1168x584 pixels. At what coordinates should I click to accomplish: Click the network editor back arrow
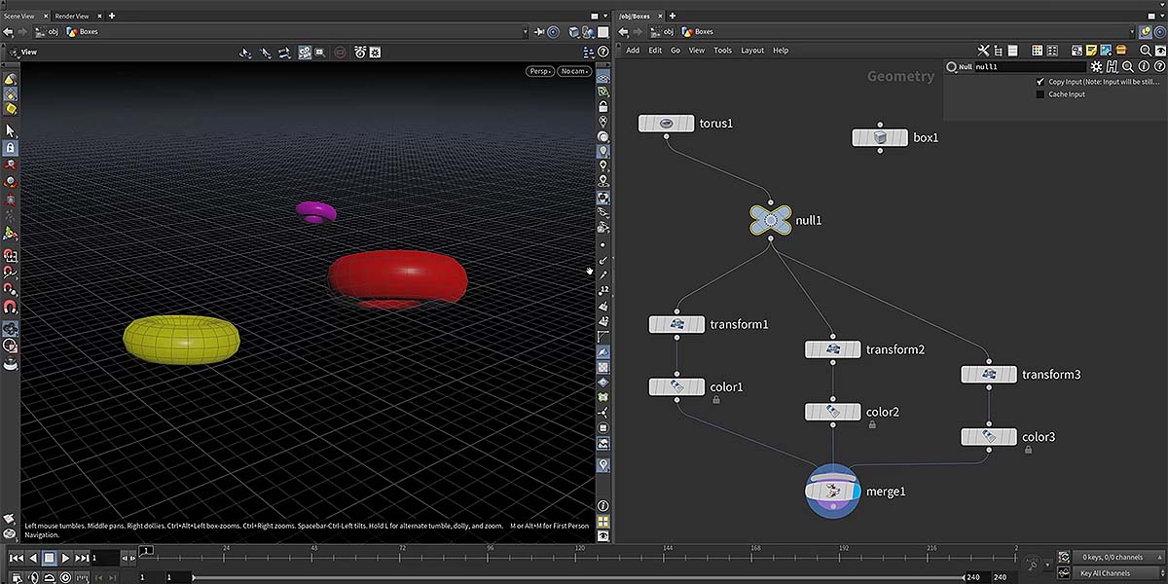click(625, 32)
